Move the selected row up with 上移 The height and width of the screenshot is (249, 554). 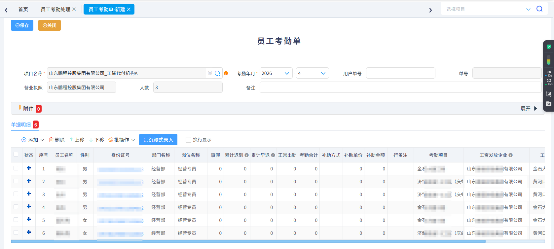coord(77,140)
